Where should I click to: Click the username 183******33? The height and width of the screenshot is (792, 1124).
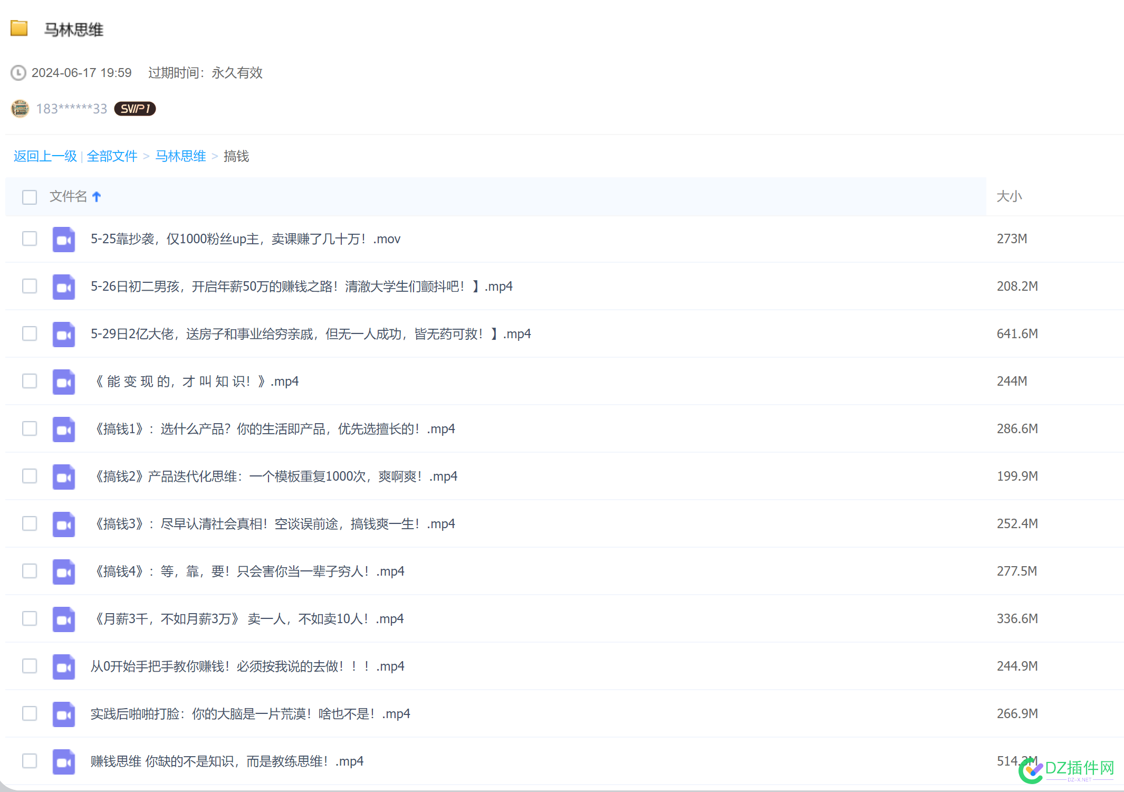(x=72, y=109)
